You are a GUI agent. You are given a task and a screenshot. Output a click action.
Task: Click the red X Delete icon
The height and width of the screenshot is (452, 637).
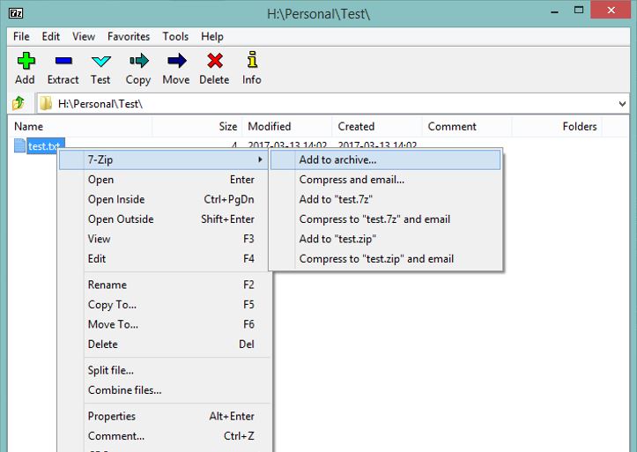tap(214, 61)
